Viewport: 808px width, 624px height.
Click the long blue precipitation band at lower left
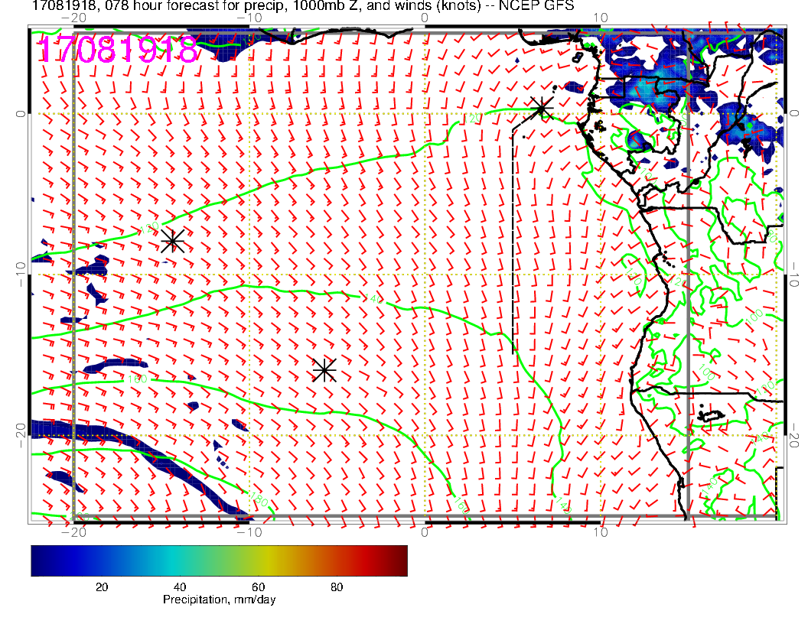[153, 466]
